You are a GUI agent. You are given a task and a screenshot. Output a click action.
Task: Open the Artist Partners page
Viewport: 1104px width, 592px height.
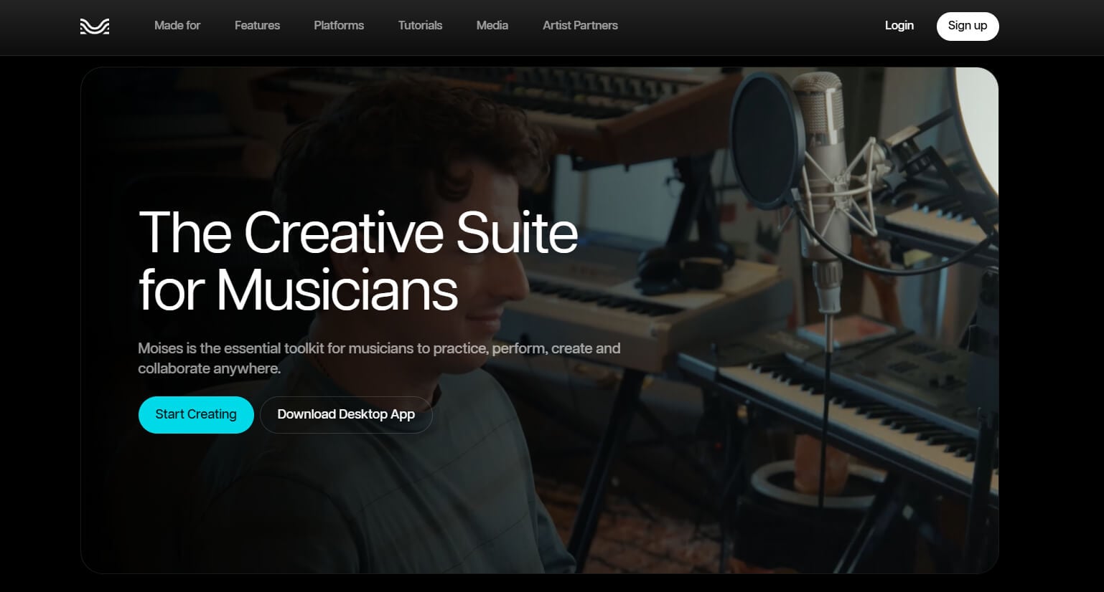[x=580, y=26]
